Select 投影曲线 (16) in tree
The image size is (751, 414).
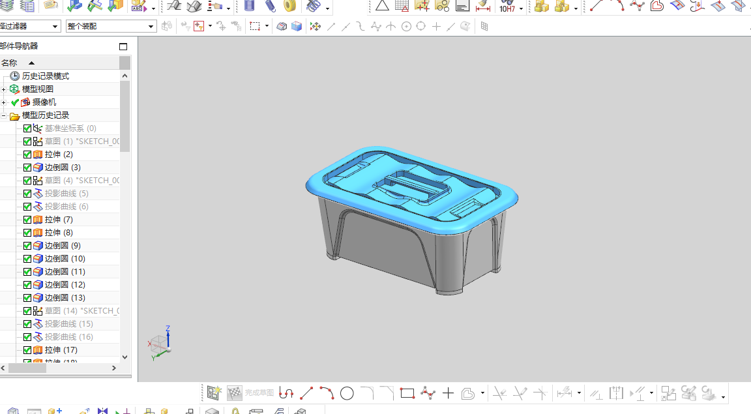pyautogui.click(x=69, y=337)
